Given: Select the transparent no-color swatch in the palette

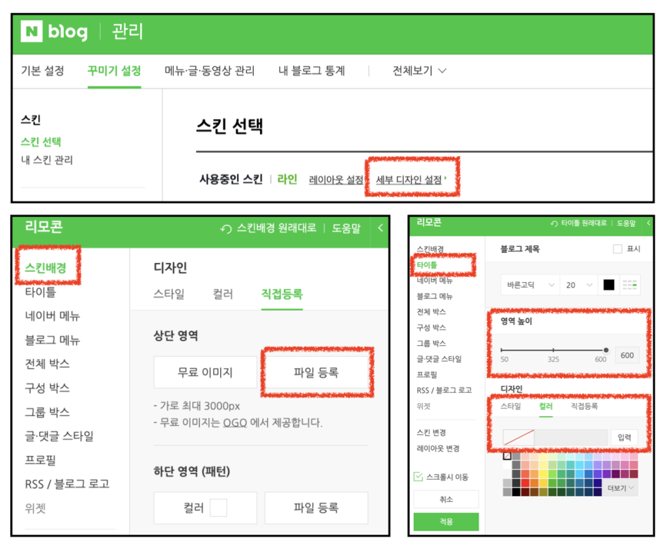Looking at the screenshot, I should pos(507,457).
